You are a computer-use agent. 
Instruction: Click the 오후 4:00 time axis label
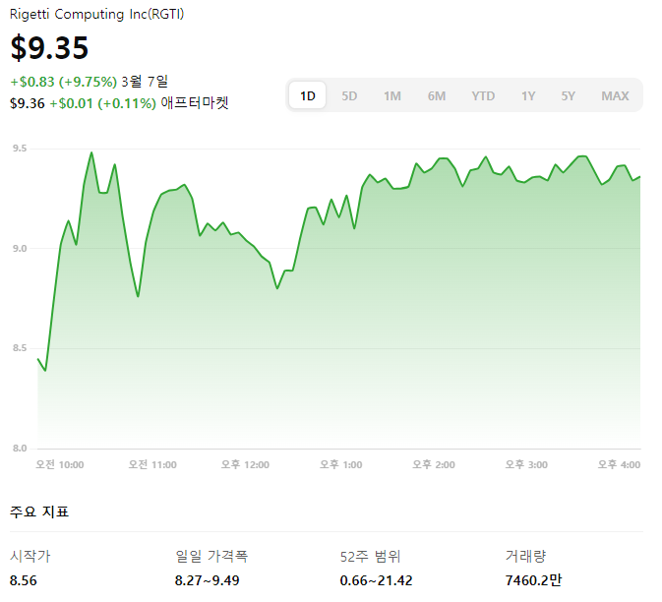tap(619, 465)
